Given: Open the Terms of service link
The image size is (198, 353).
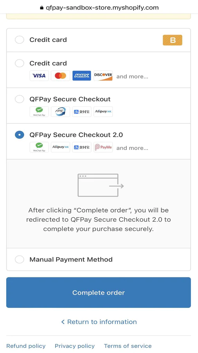Looking at the screenshot, I should (128, 346).
